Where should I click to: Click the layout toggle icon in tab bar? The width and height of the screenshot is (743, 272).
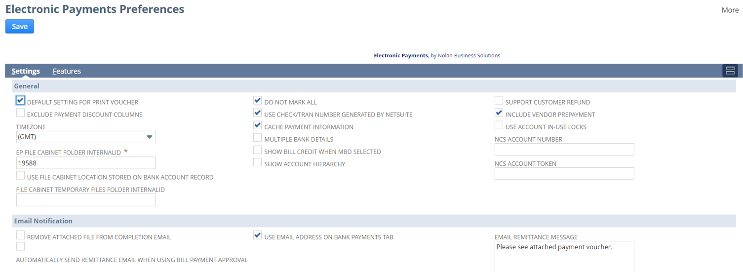730,71
